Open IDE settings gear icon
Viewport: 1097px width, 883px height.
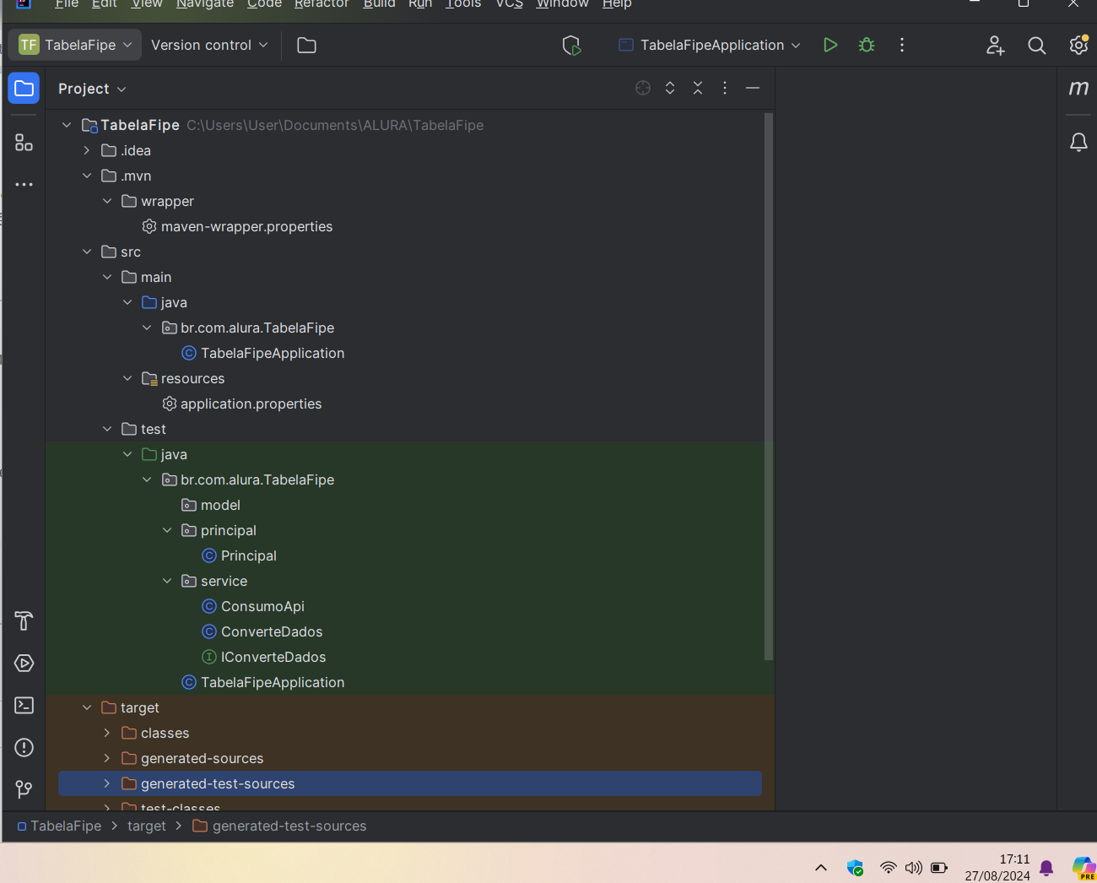tap(1078, 45)
